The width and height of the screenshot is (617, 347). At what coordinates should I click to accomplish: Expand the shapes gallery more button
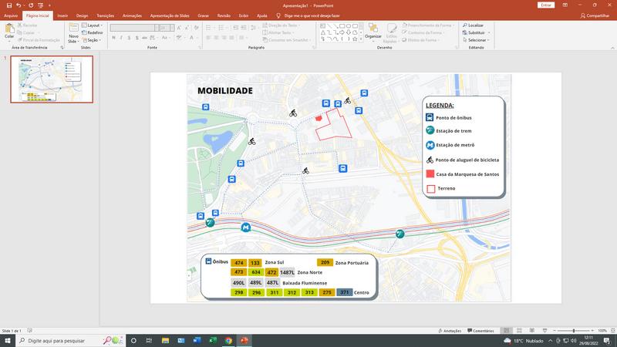click(361, 39)
